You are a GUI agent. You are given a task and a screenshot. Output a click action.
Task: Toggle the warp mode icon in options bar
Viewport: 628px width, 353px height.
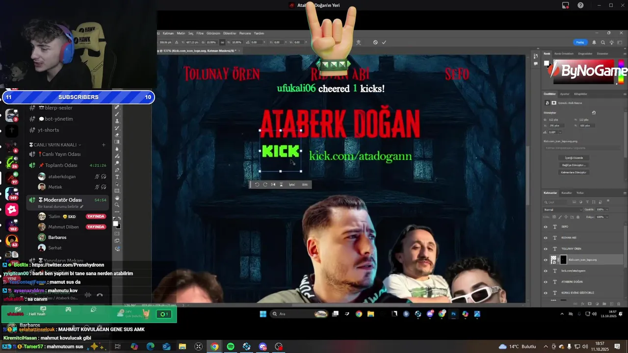point(359,42)
